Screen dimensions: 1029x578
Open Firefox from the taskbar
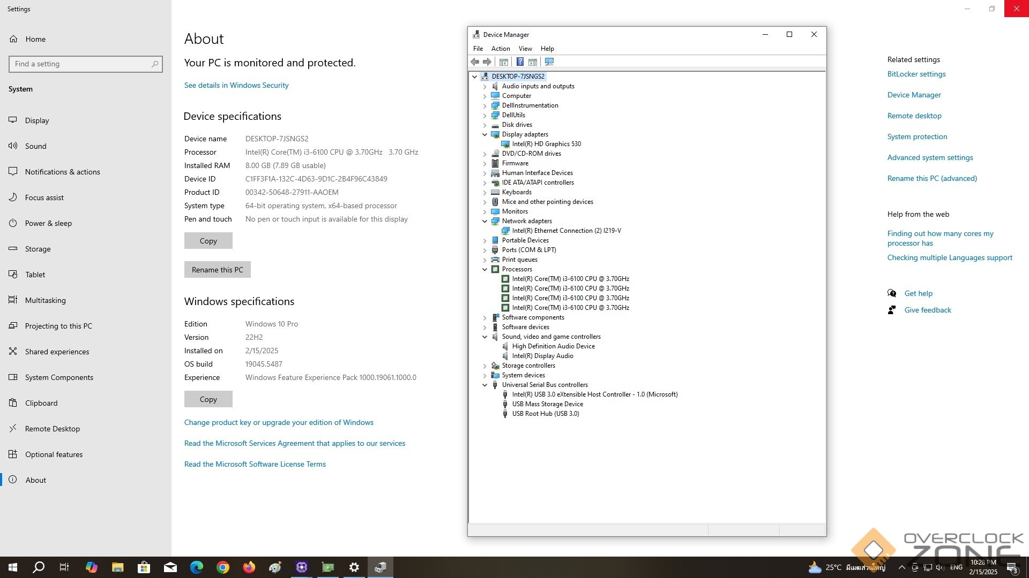(x=249, y=567)
